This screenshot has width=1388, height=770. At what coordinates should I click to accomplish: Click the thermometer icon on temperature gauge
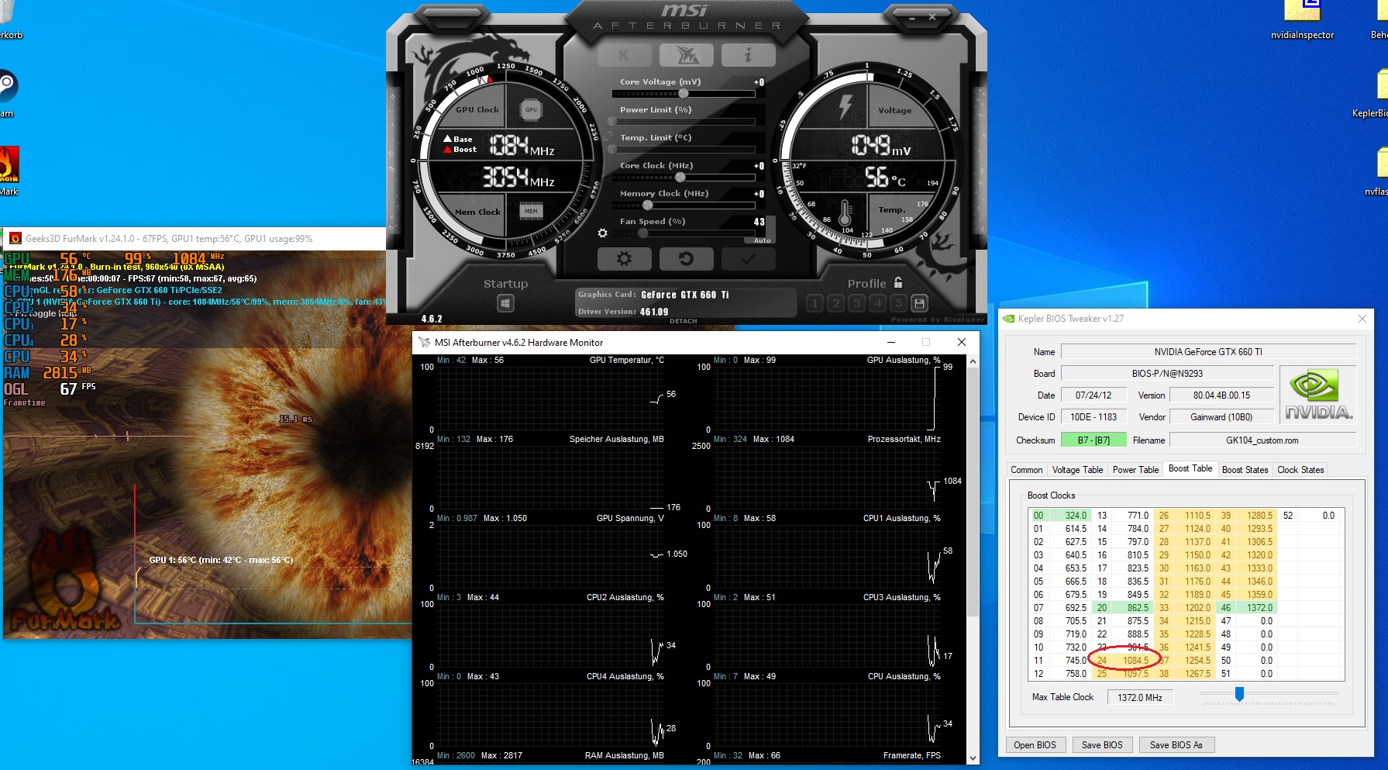pos(845,212)
